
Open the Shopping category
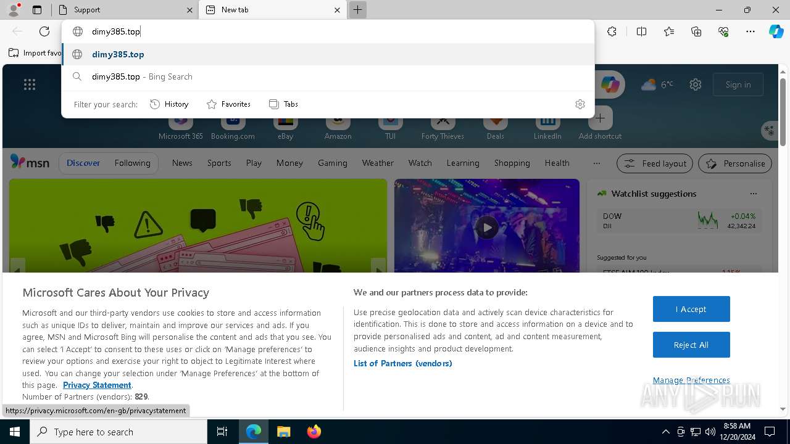[512, 163]
